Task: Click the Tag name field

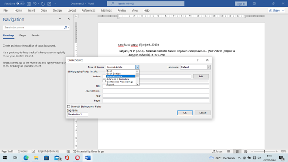Action: coord(77,114)
